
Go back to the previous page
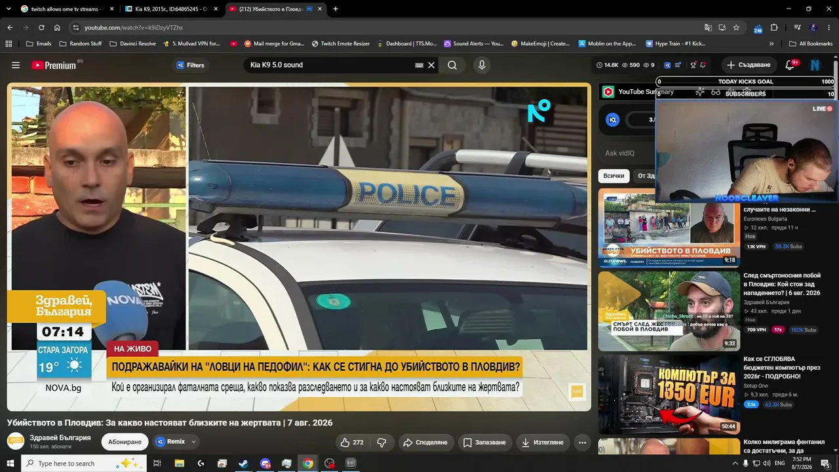(10, 28)
